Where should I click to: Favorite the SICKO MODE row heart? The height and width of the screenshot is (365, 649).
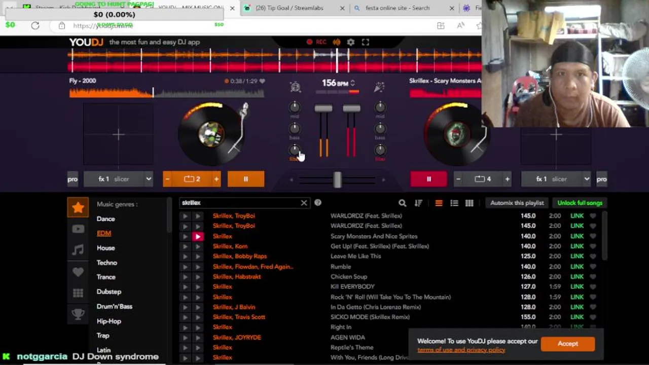593,317
